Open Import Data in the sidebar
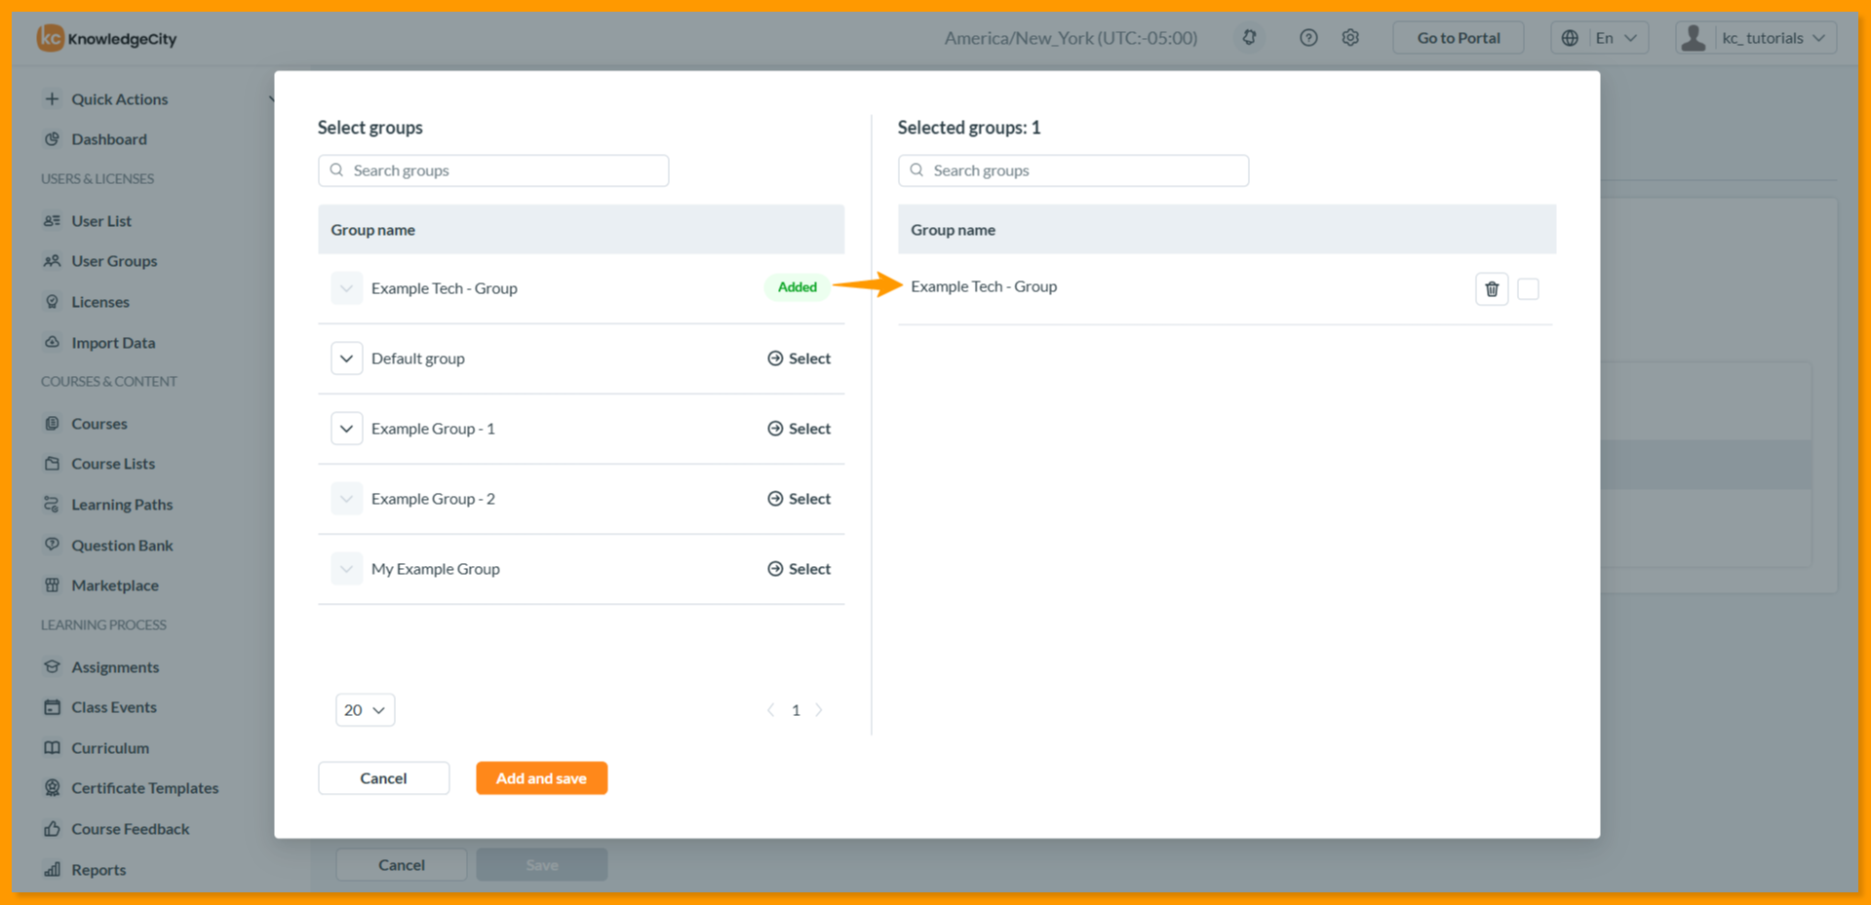Image resolution: width=1871 pixels, height=905 pixels. point(112,343)
